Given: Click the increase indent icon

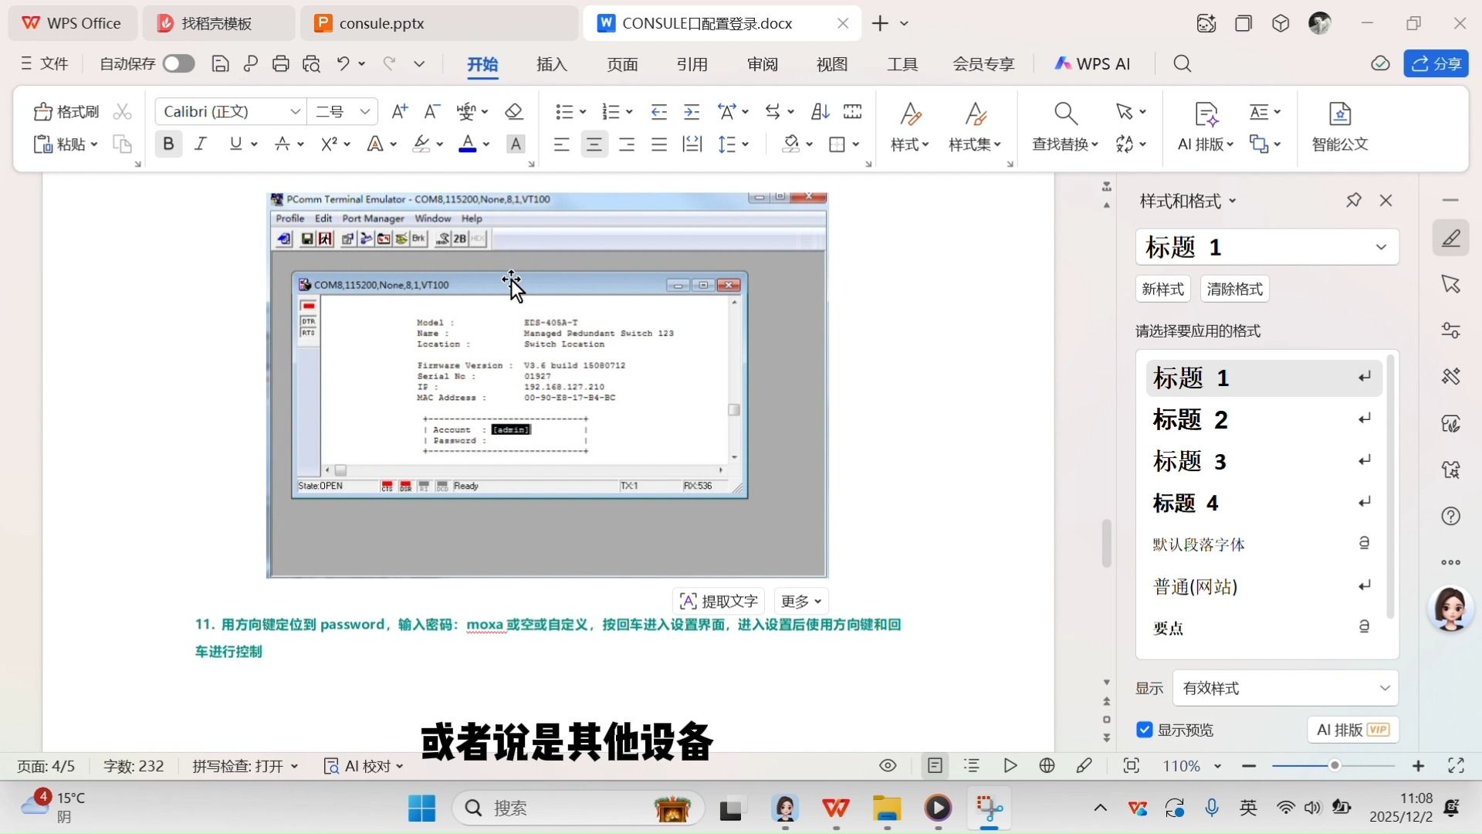Looking at the screenshot, I should pos(692,112).
